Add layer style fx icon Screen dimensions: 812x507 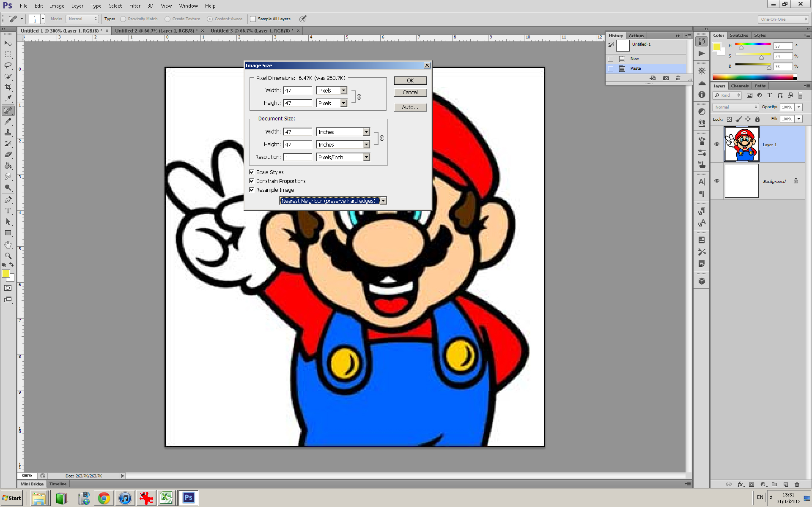740,484
